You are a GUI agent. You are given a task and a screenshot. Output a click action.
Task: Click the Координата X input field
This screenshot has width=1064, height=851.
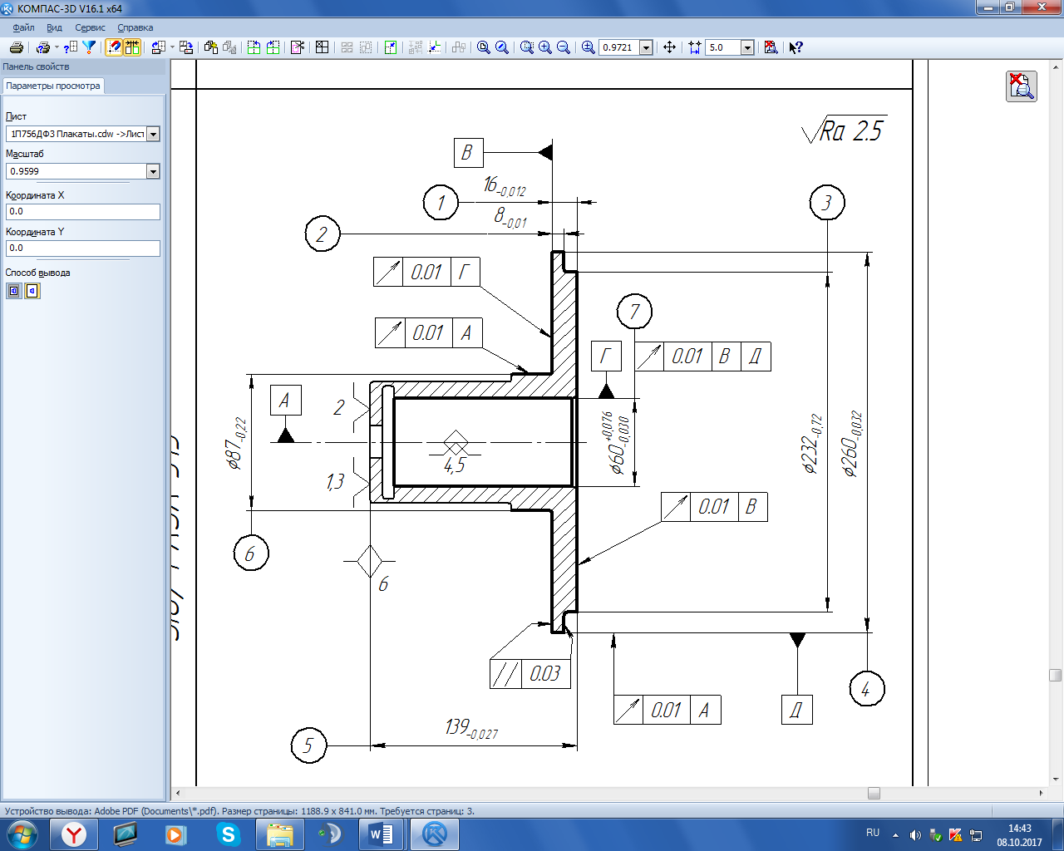(x=82, y=212)
